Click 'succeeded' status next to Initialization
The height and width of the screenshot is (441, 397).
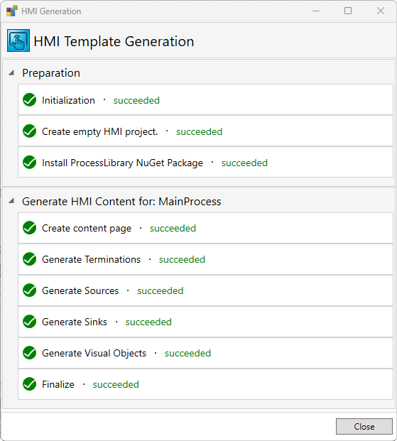click(x=136, y=100)
